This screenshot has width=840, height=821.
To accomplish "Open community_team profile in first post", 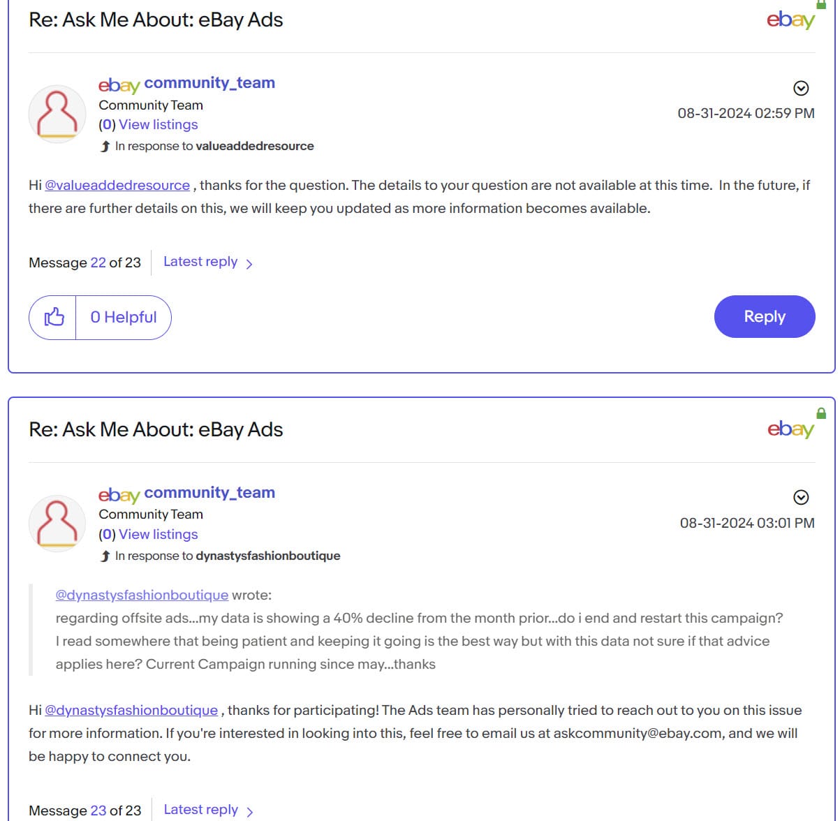I will click(209, 83).
